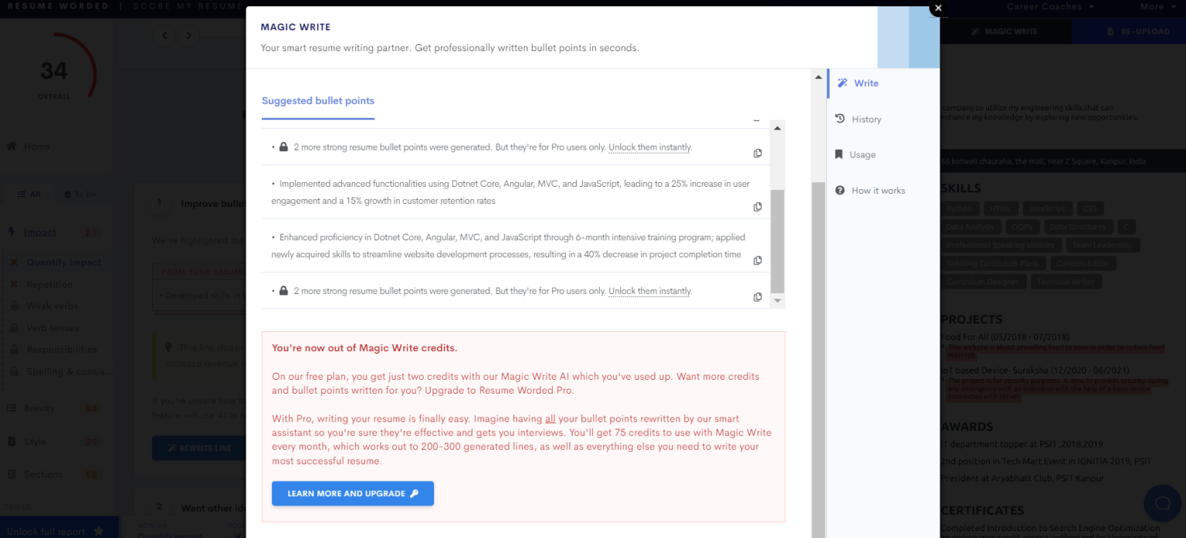Screen dimensions: 1186x538
Task: Copy the first locked Pro bullet point
Action: pos(757,154)
